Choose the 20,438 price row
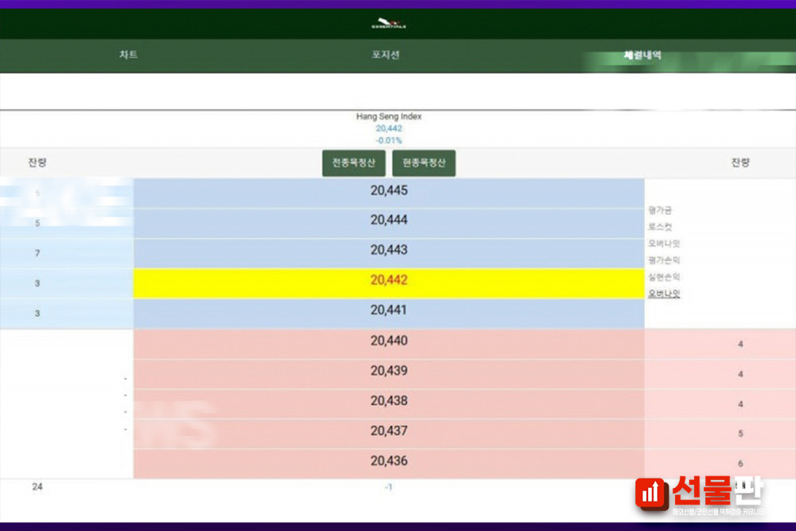The width and height of the screenshot is (796, 531). pos(388,401)
